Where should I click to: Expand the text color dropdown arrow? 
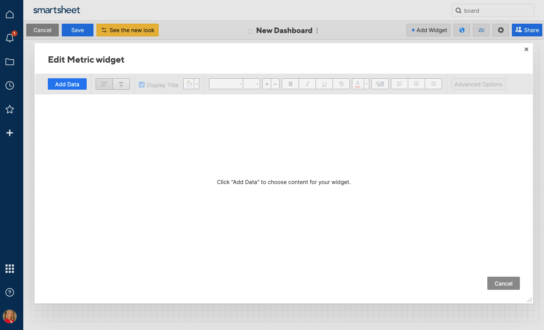(x=366, y=84)
